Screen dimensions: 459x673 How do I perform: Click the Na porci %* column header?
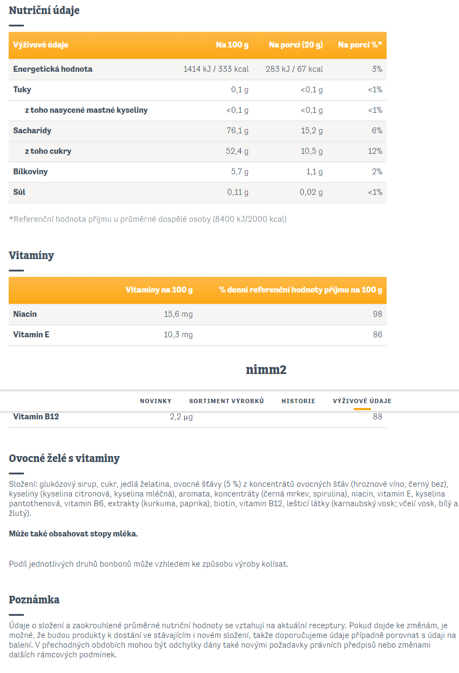[x=360, y=45]
